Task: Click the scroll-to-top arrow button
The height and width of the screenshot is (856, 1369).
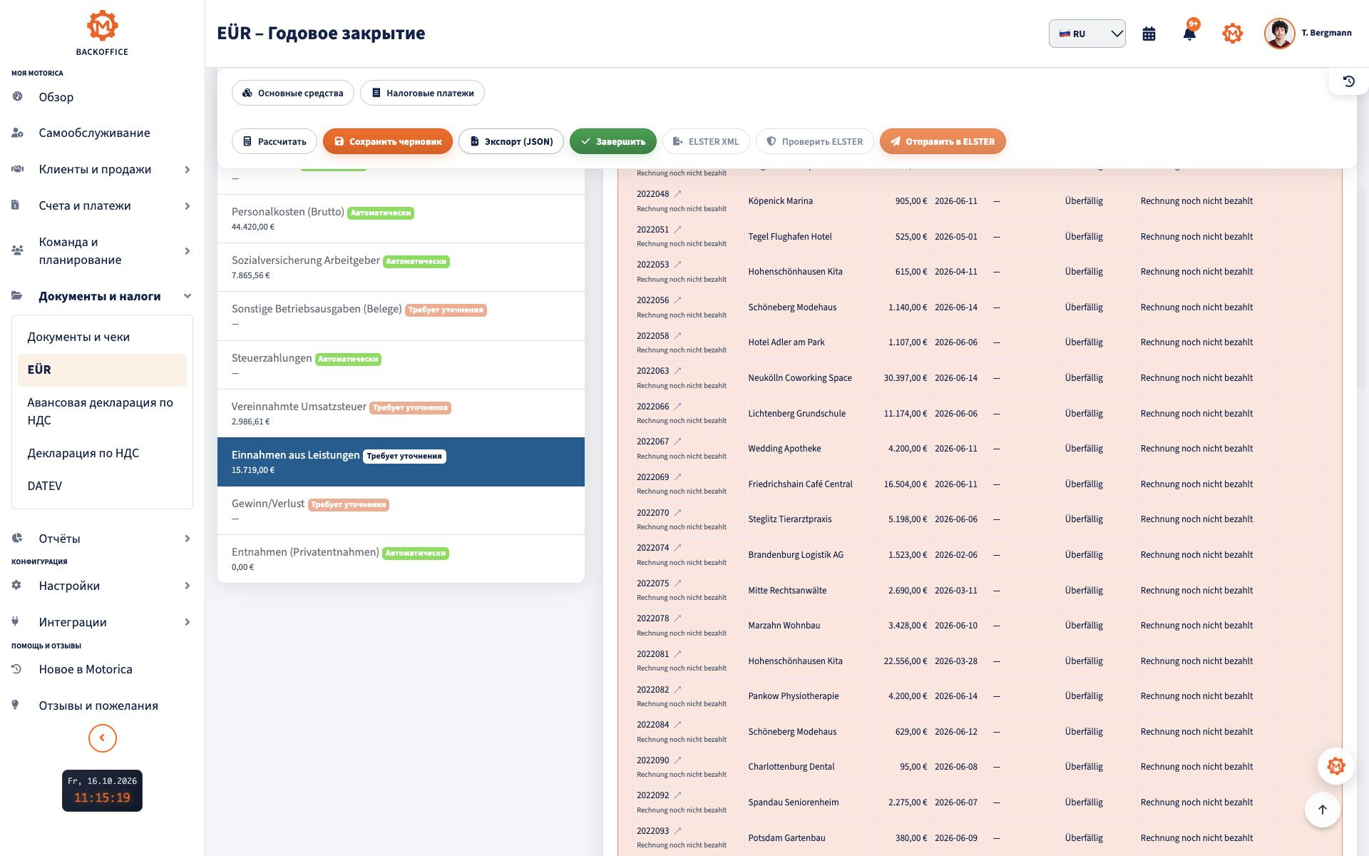Action: (x=1322, y=810)
